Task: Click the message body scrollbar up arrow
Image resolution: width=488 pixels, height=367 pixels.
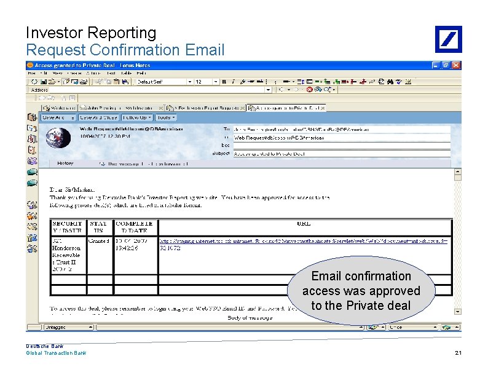Action: point(457,172)
